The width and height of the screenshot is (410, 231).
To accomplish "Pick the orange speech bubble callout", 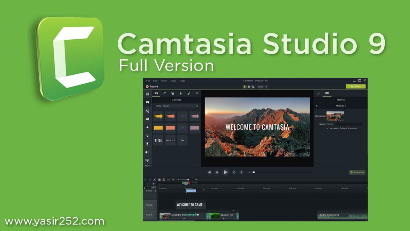I will point(171,128).
